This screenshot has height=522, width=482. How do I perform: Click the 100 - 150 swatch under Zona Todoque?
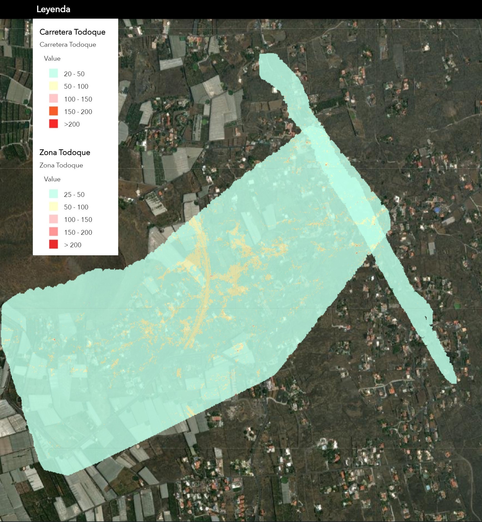pos(53,219)
